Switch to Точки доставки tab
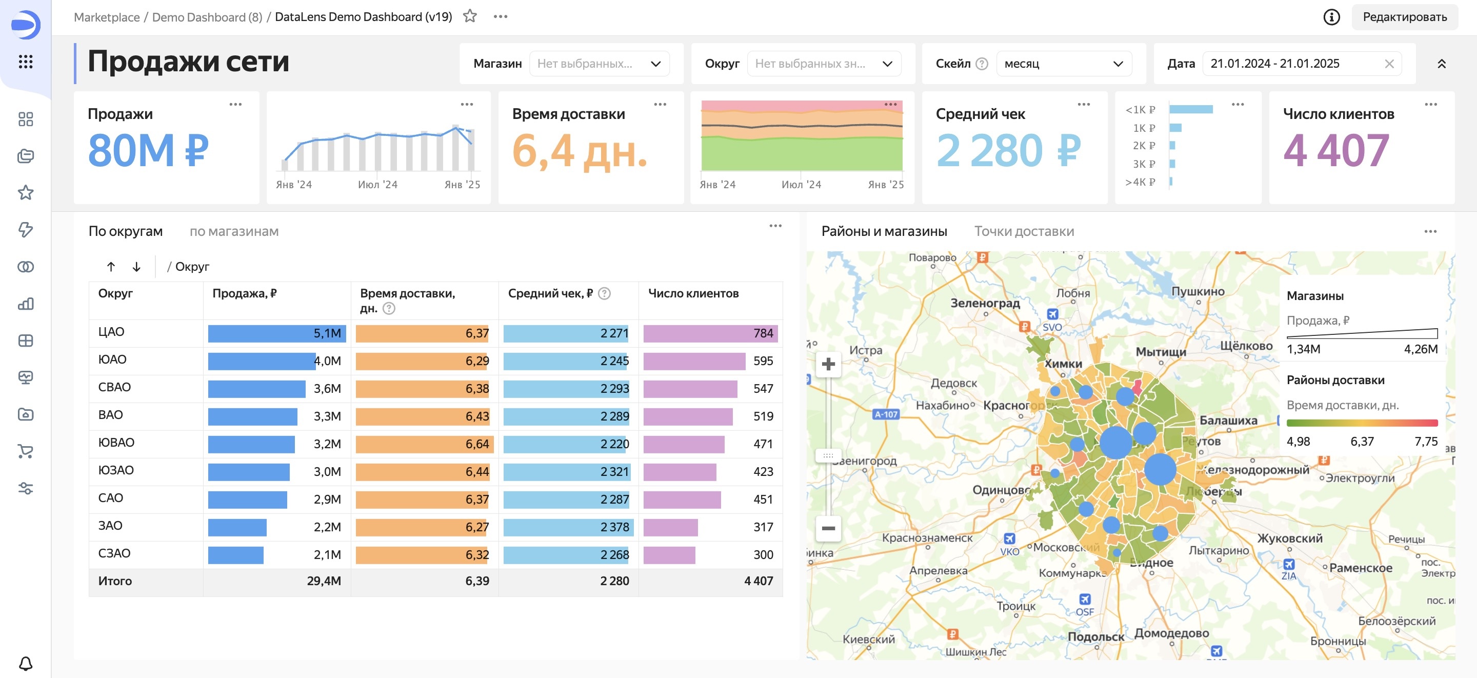 tap(1024, 231)
